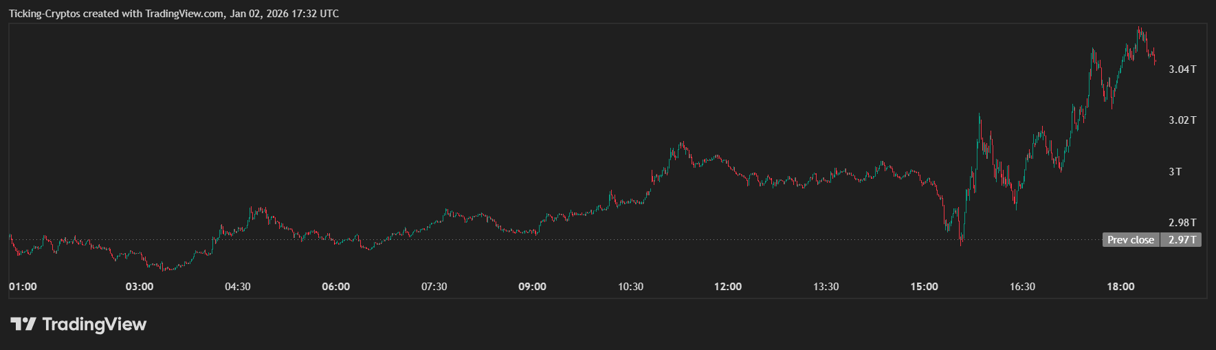Click the Prev close label
This screenshot has width=1216, height=350.
click(1130, 240)
